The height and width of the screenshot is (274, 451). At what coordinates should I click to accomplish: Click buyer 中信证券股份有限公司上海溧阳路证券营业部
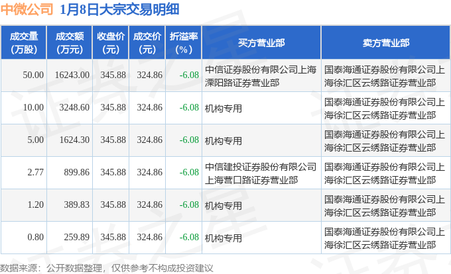(x=261, y=75)
